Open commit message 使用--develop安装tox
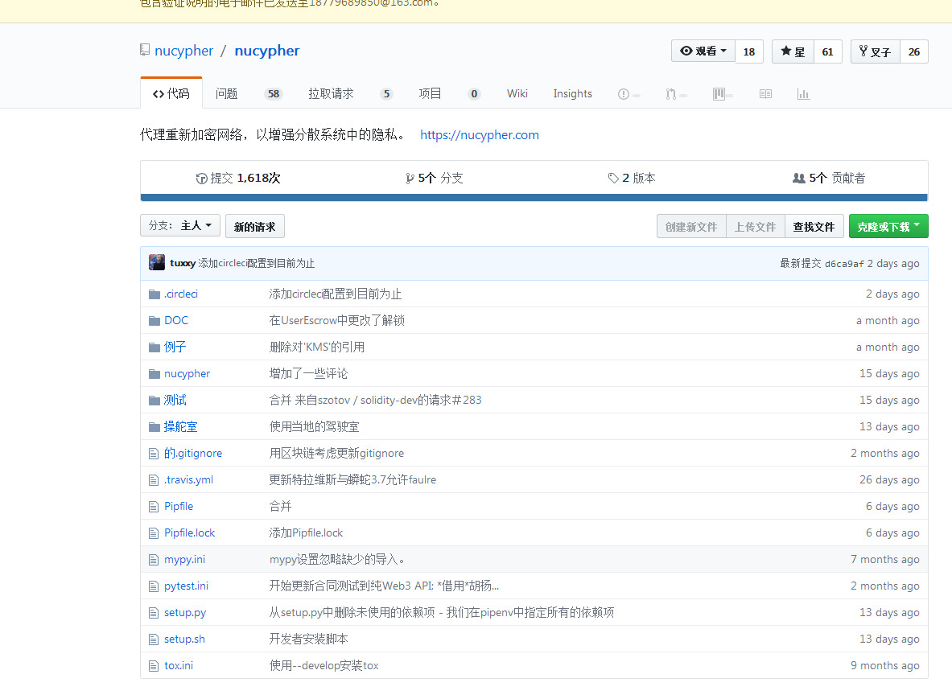 coord(324,666)
